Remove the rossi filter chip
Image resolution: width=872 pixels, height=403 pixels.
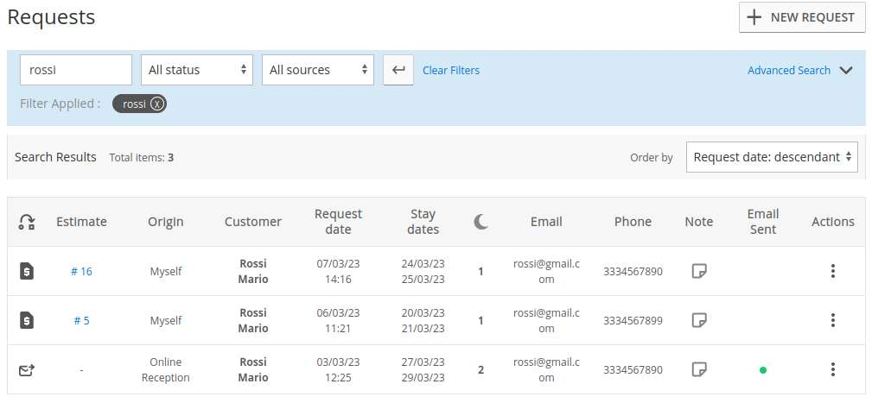click(x=156, y=104)
